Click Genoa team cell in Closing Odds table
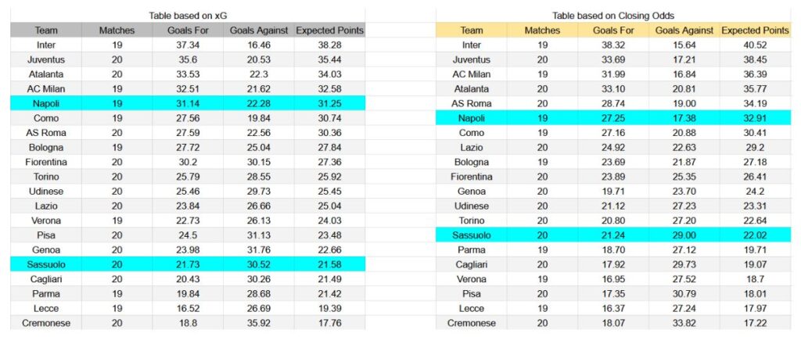The width and height of the screenshot is (801, 337). tap(472, 191)
